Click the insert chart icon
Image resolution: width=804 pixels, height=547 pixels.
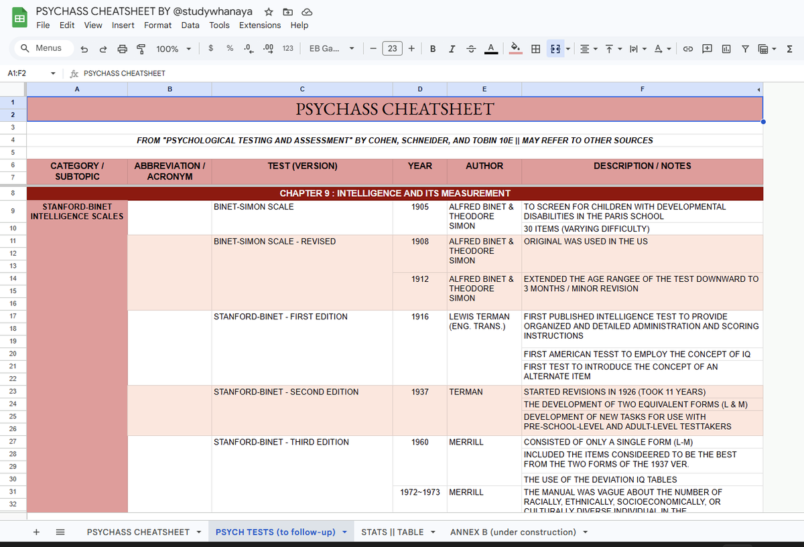[727, 48]
